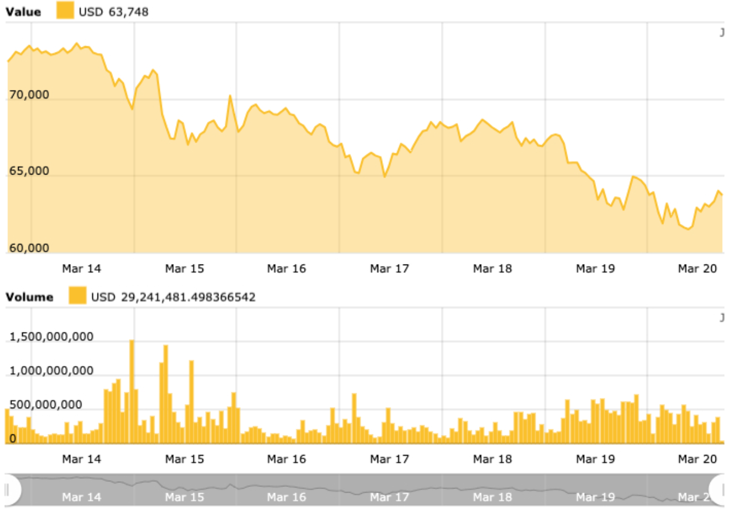Click the 65,000 price axis label

[x=30, y=171]
